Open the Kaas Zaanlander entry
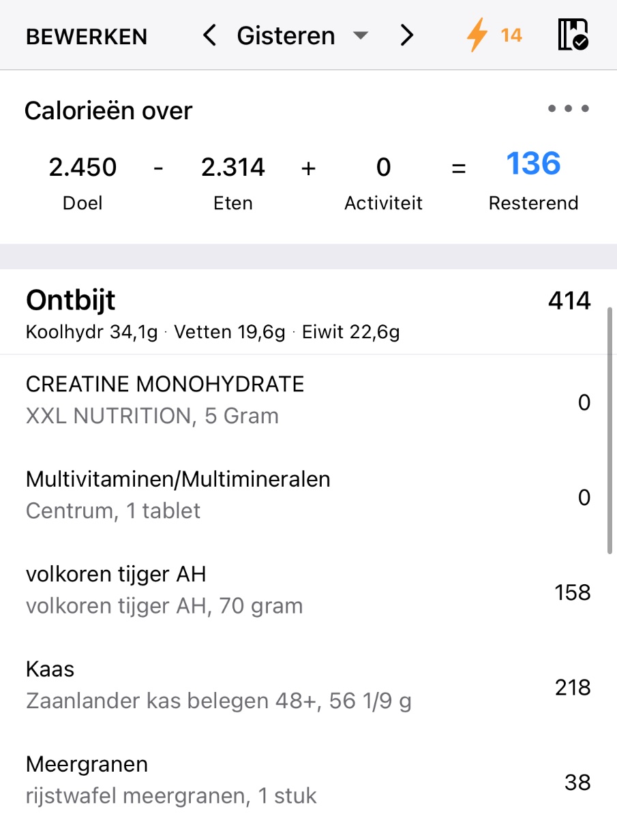Viewport: 617px width, 818px height. click(x=218, y=685)
